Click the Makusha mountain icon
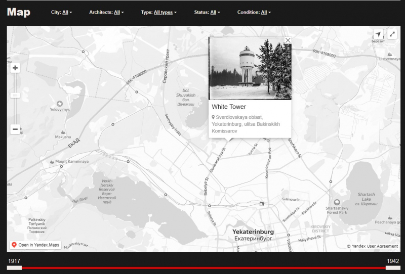 pyautogui.click(x=63, y=131)
